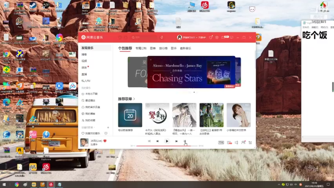Seek within the song progress bar
Image resolution: width=334 pixels, height=188 pixels.
click(167, 146)
